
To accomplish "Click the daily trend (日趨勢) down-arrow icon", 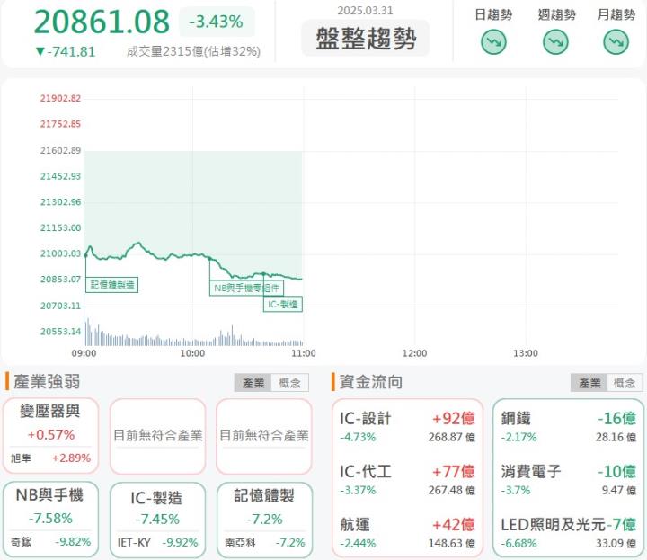I will click(x=493, y=42).
